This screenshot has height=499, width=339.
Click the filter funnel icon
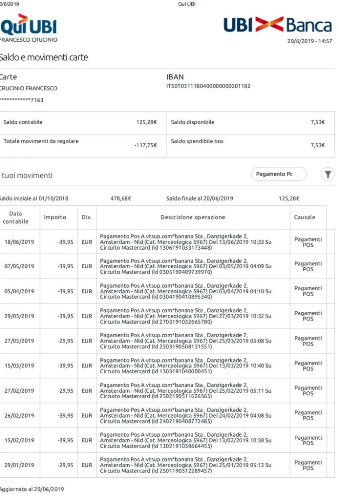pyautogui.click(x=327, y=174)
